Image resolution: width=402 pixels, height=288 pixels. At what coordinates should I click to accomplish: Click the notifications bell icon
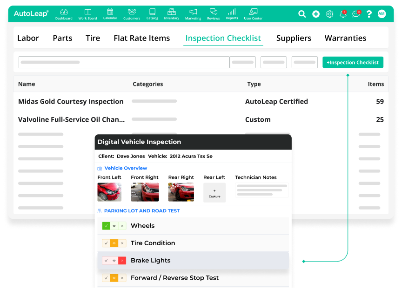point(343,14)
